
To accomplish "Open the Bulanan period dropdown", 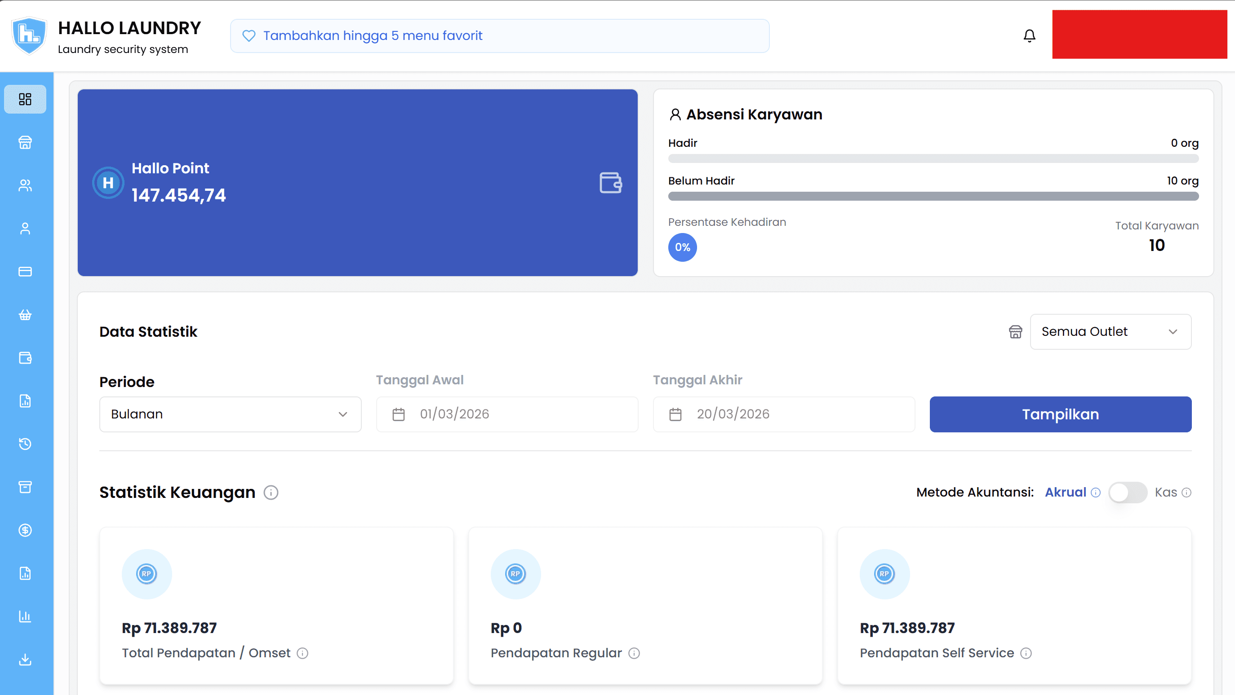I will tap(230, 414).
